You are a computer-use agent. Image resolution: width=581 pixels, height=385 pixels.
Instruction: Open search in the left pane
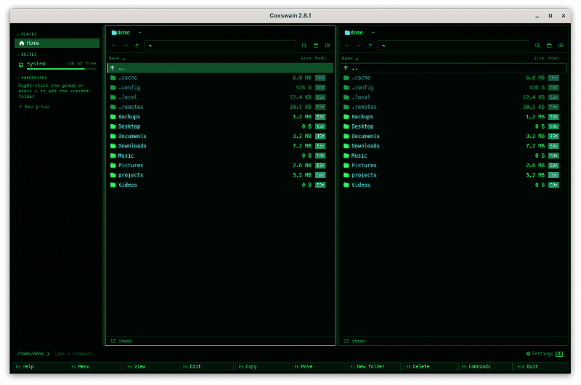click(x=304, y=46)
